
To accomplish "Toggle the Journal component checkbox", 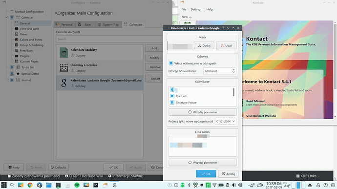I will click(12, 80).
